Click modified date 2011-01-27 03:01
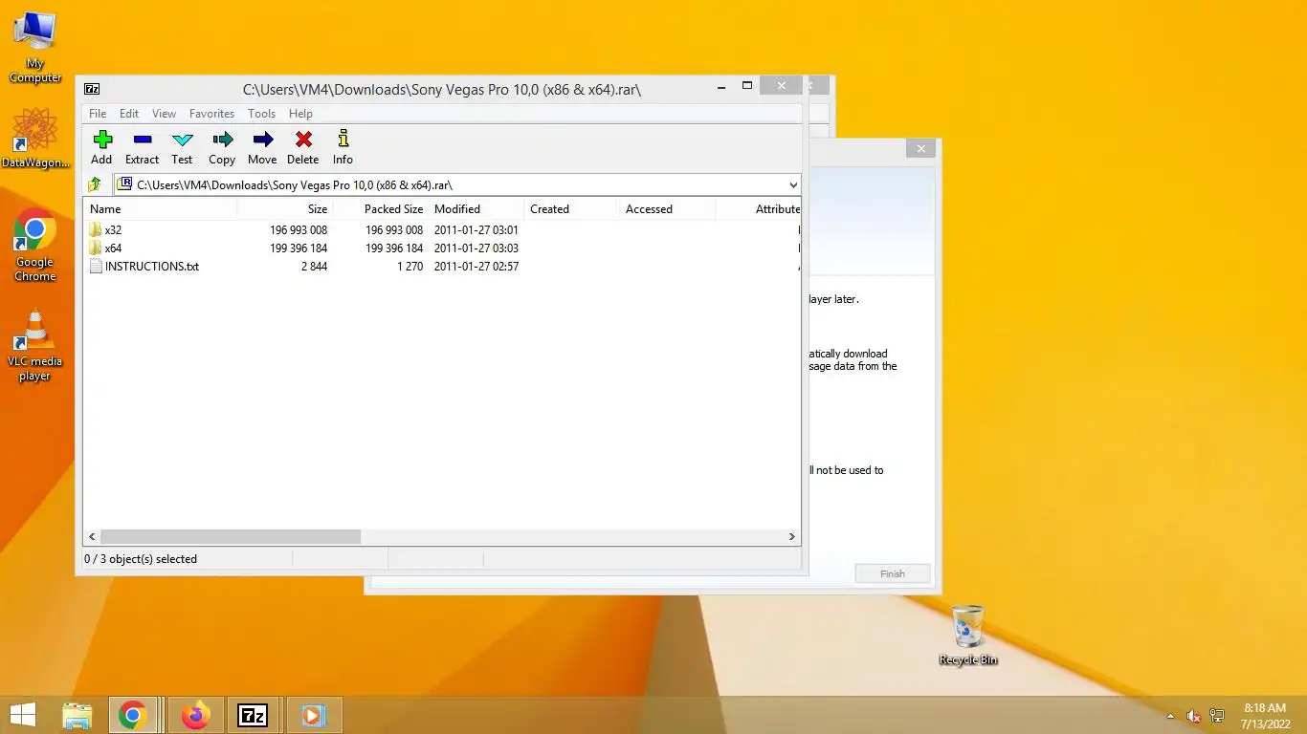The image size is (1307, 734). 476,230
